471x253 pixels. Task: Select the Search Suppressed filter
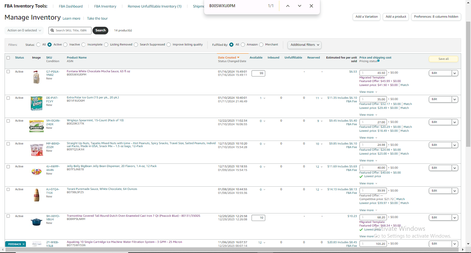[x=136, y=44]
